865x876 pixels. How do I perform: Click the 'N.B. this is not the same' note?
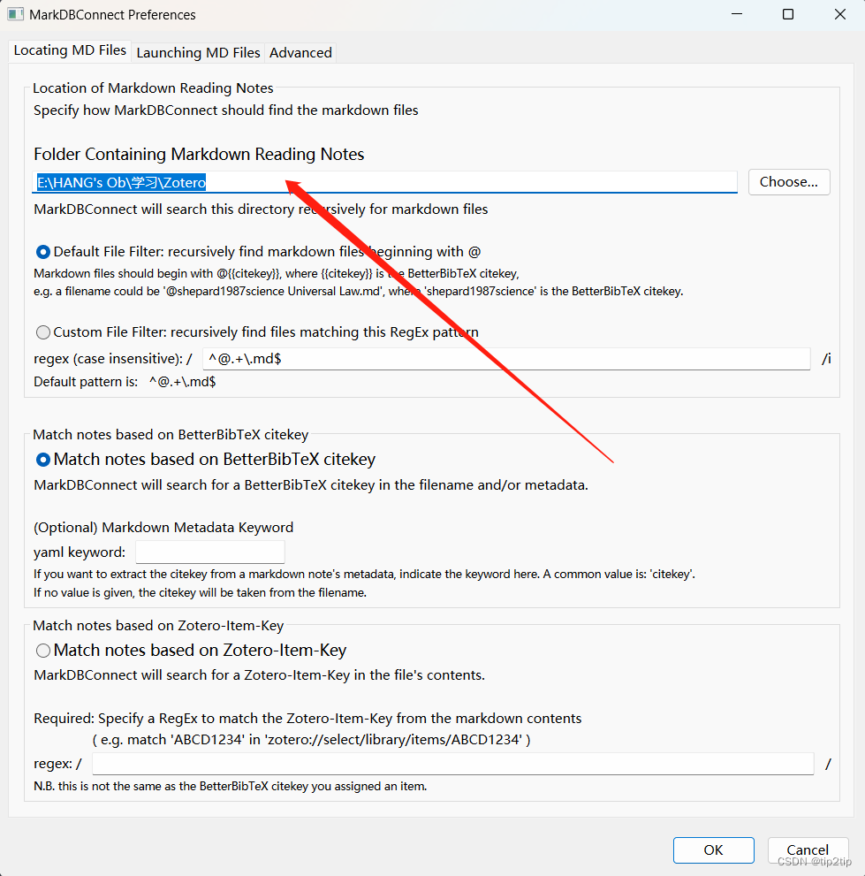point(230,786)
